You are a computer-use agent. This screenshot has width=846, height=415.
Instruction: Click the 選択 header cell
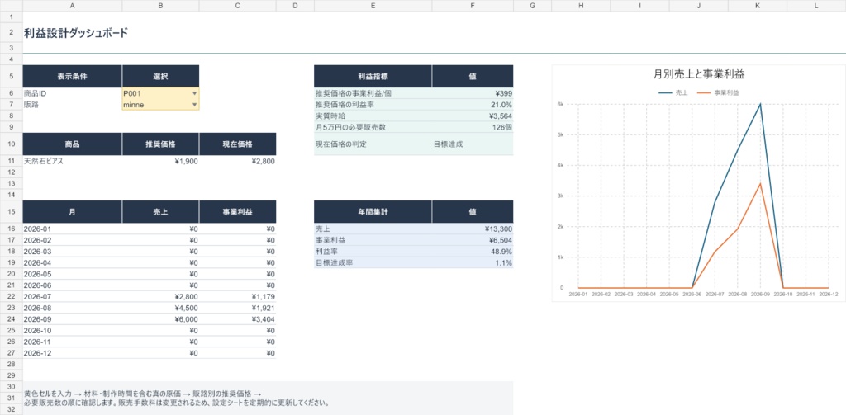(x=160, y=76)
